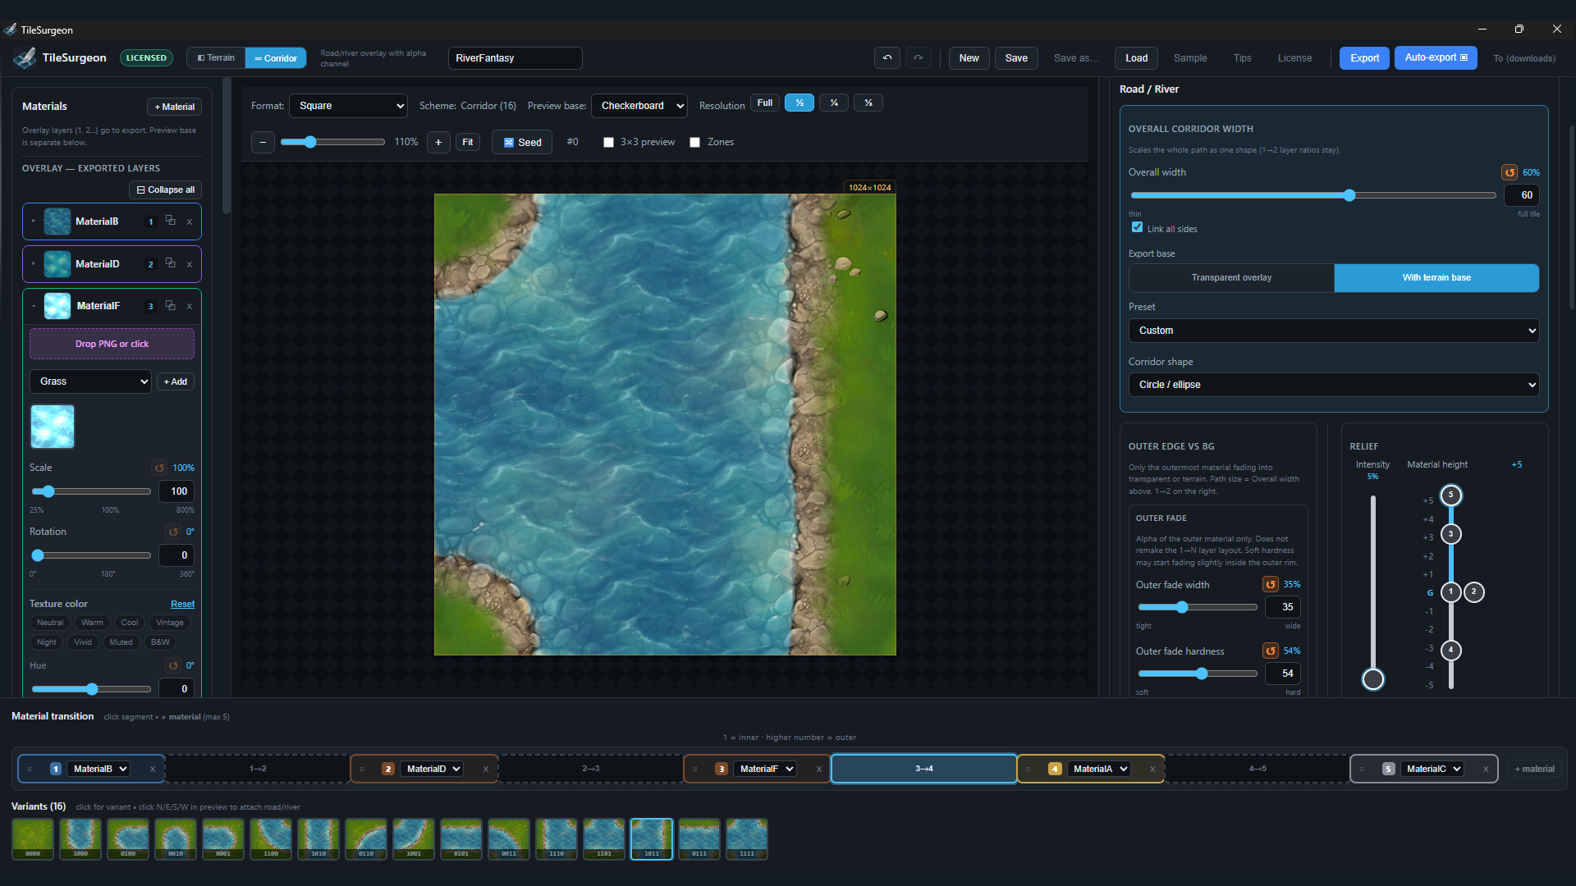1576x886 pixels.
Task: Open the Preview base dropdown
Action: [x=639, y=106]
